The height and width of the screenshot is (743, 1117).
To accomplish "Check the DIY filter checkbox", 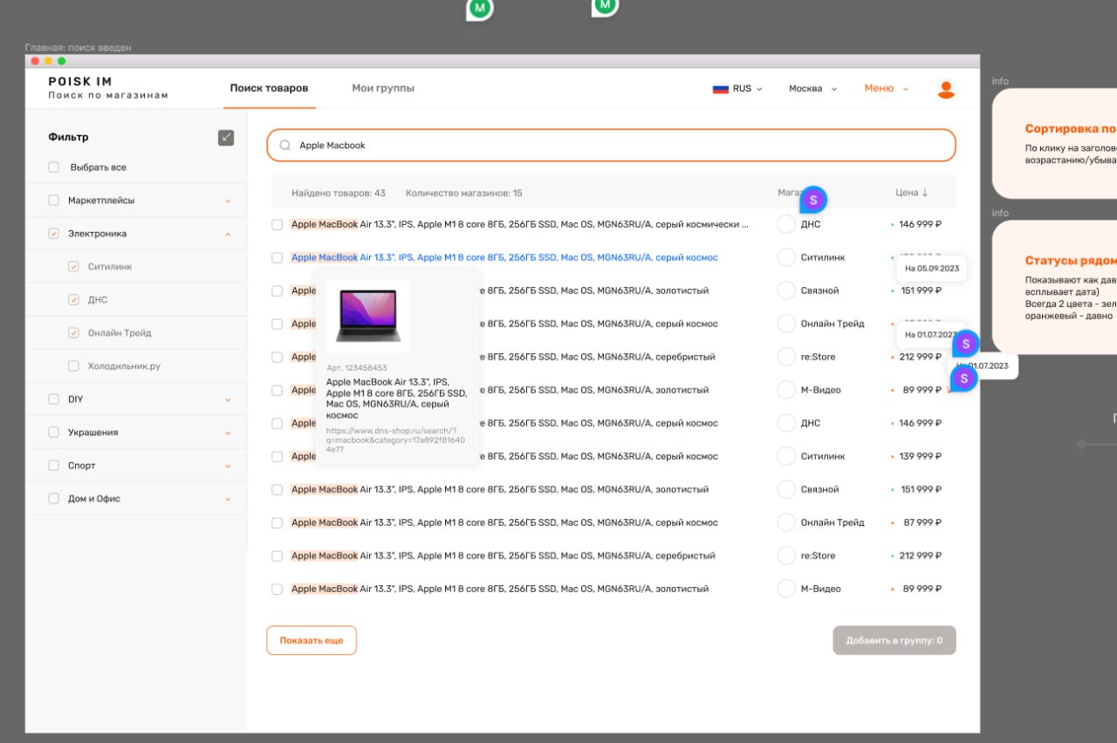I will click(53, 399).
